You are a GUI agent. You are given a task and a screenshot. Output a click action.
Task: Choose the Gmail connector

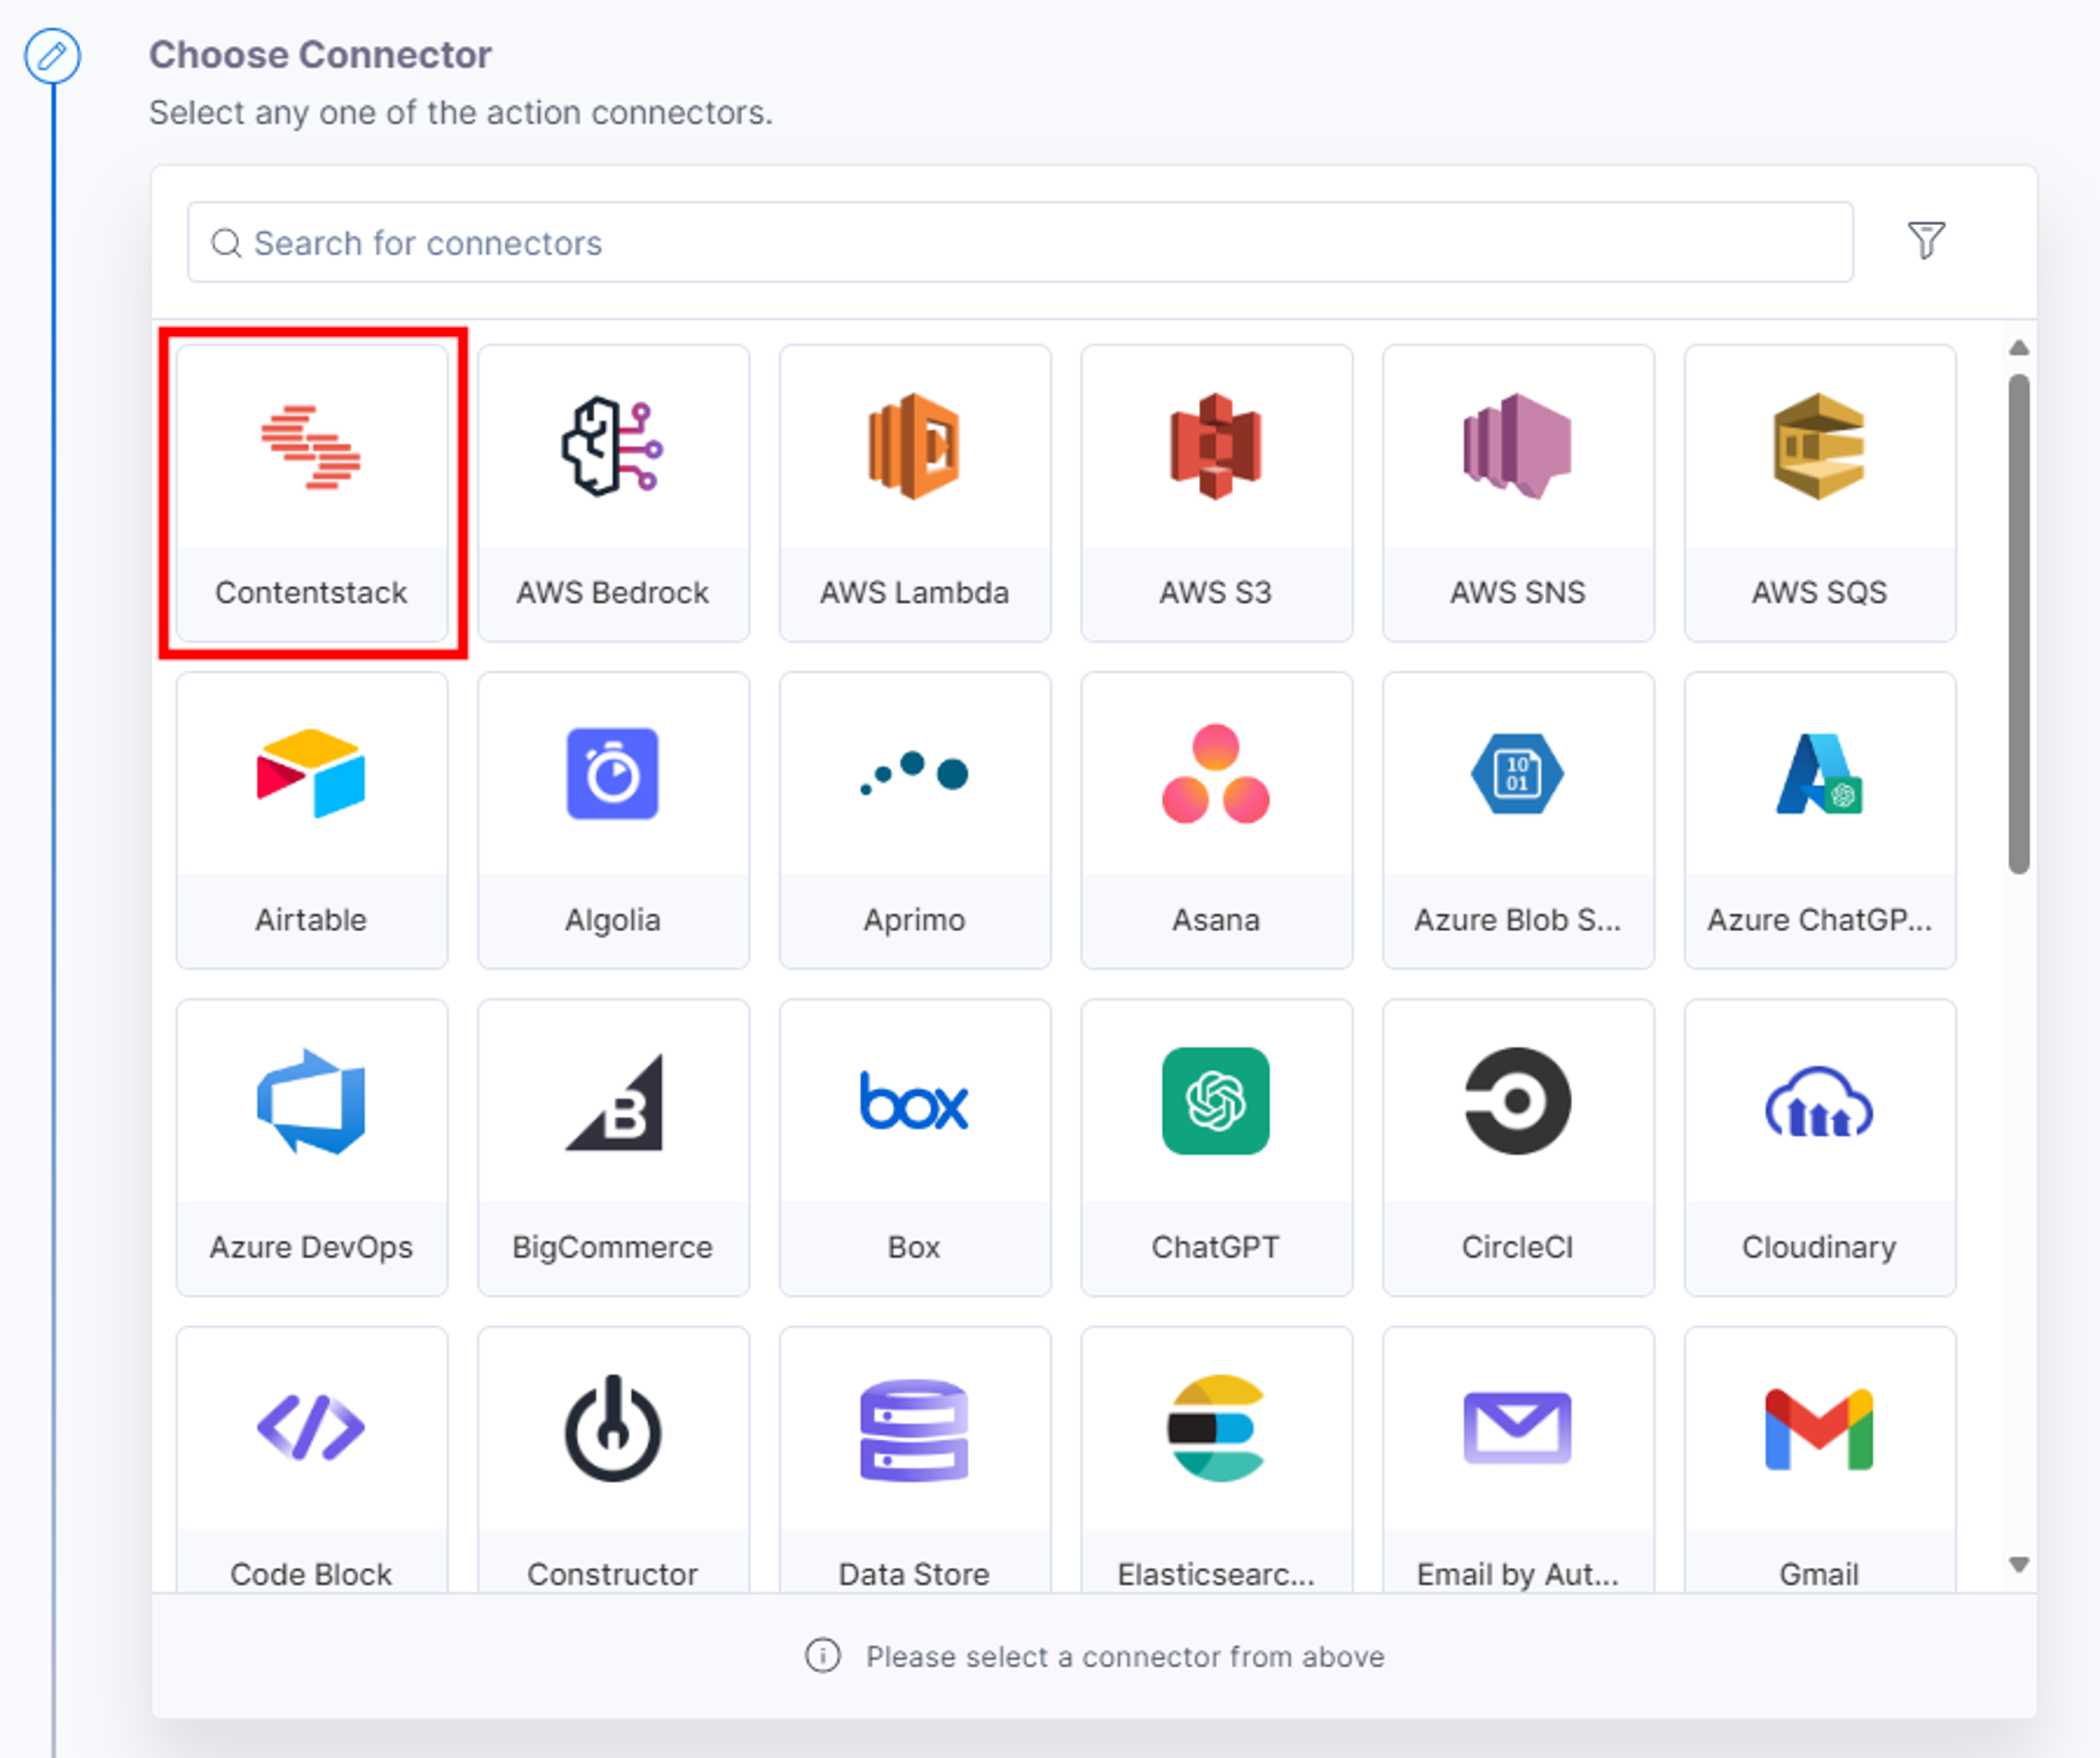(1820, 1460)
